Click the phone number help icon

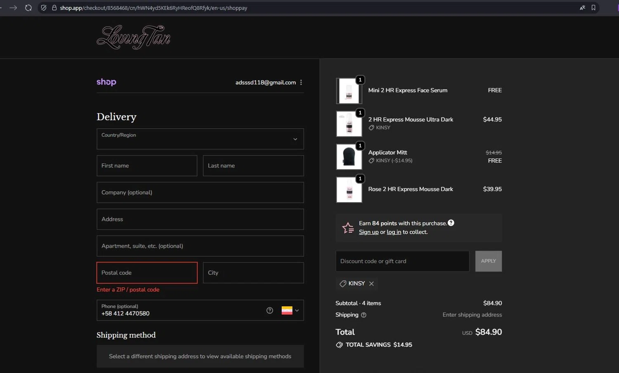(270, 310)
